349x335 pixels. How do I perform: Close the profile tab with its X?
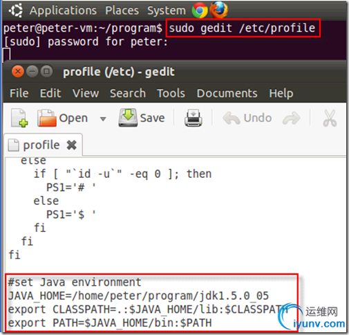coord(72,145)
